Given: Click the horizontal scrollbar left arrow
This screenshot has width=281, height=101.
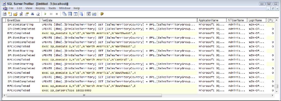Looking at the screenshot, I should coord(5,95).
